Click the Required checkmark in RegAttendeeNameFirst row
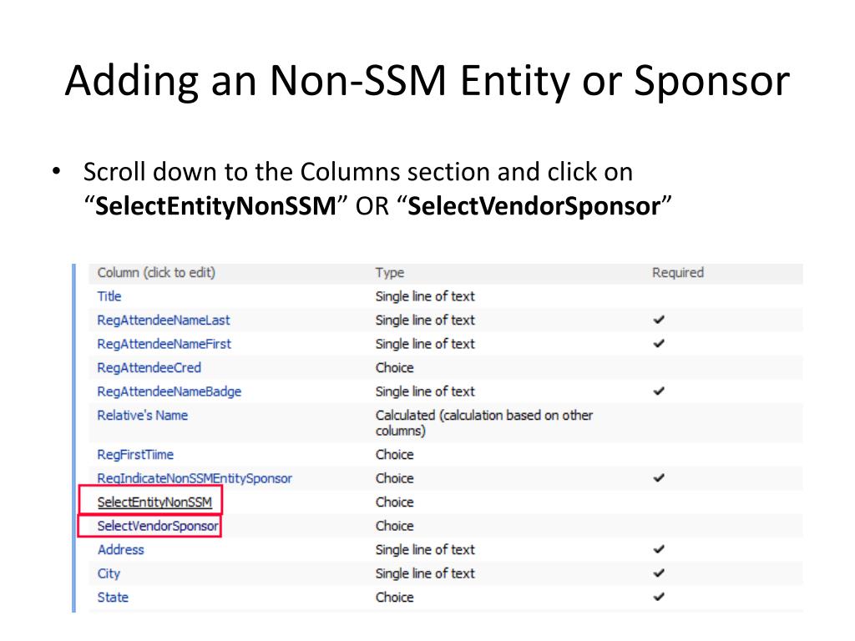855x641 pixels. (x=660, y=344)
